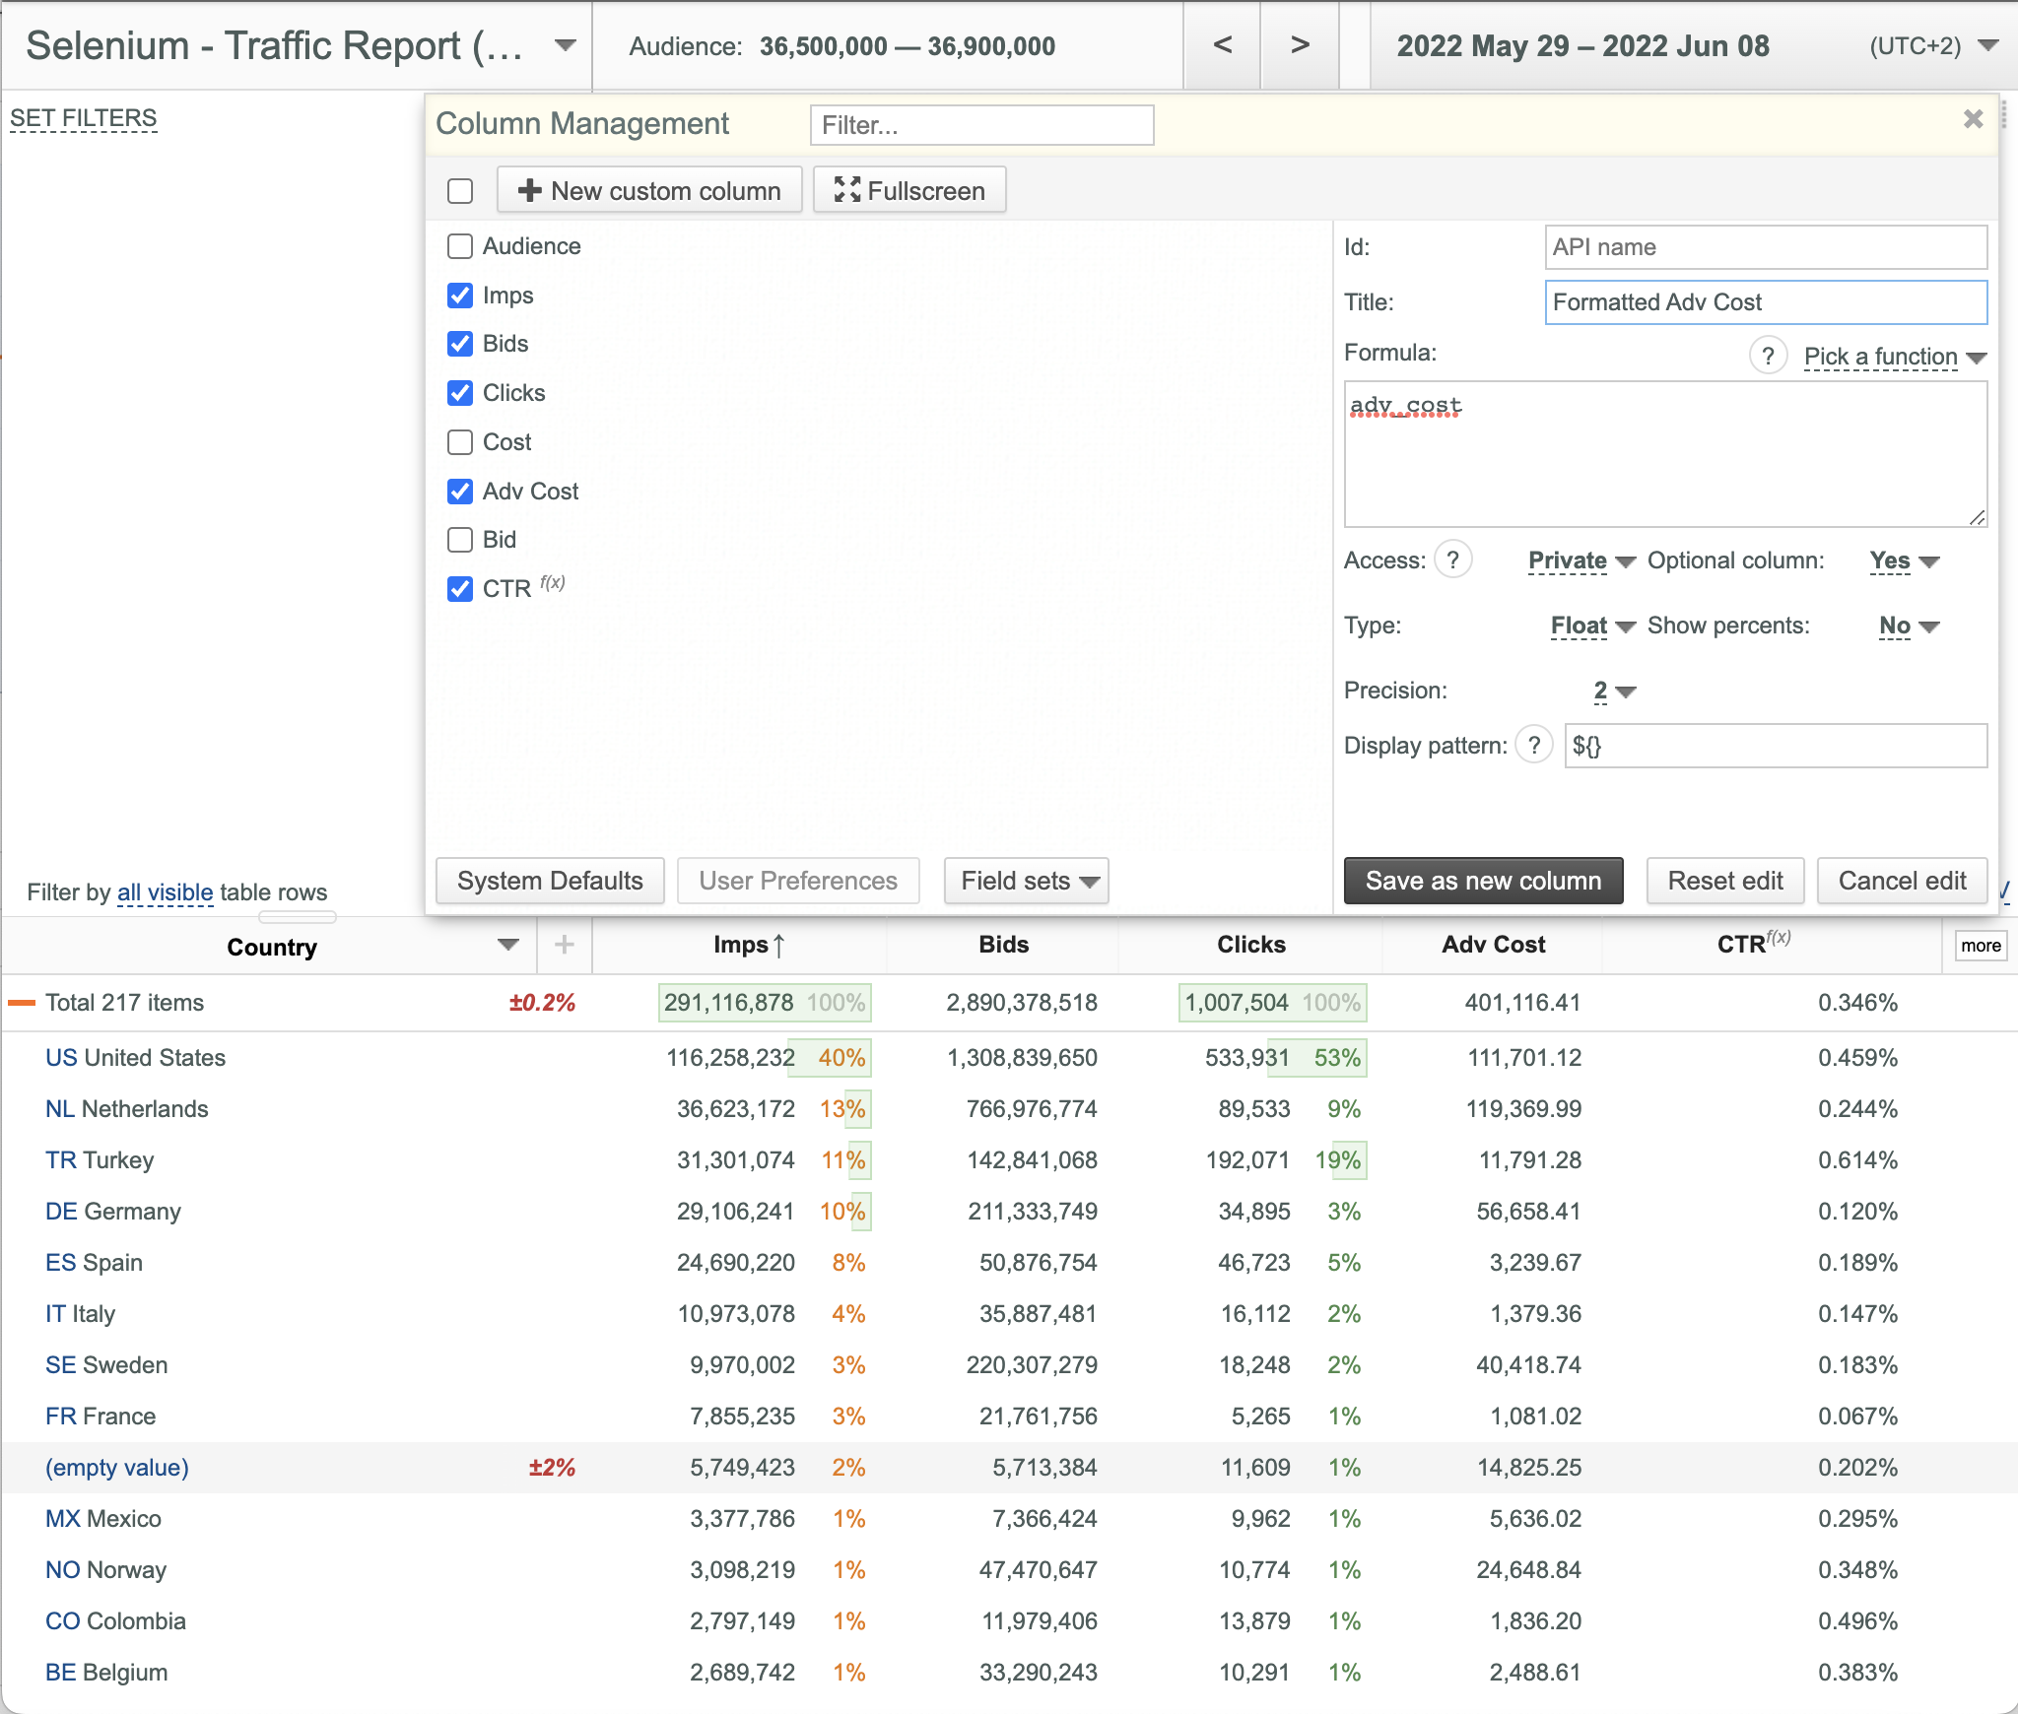This screenshot has height=1714, width=2018.
Task: Sort by the Adv Cost column header
Action: [1494, 945]
